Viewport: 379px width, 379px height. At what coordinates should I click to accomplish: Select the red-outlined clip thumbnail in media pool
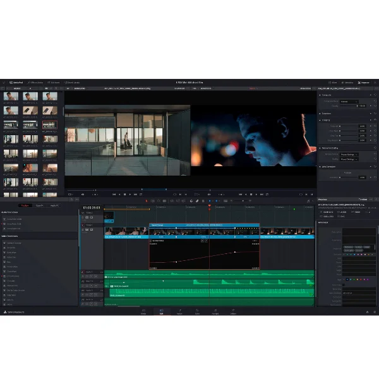tap(49, 125)
